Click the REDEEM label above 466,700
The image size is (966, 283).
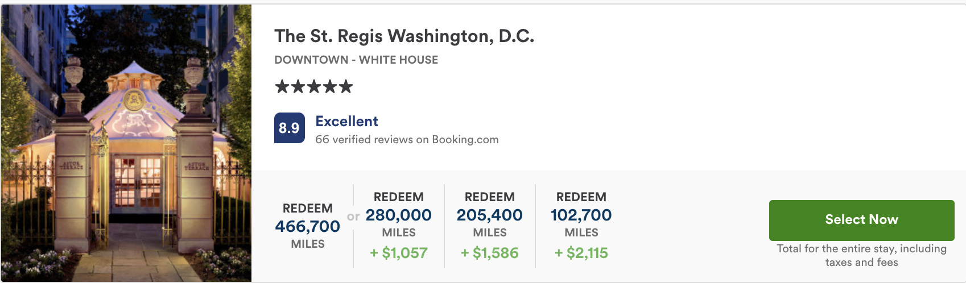pos(308,208)
